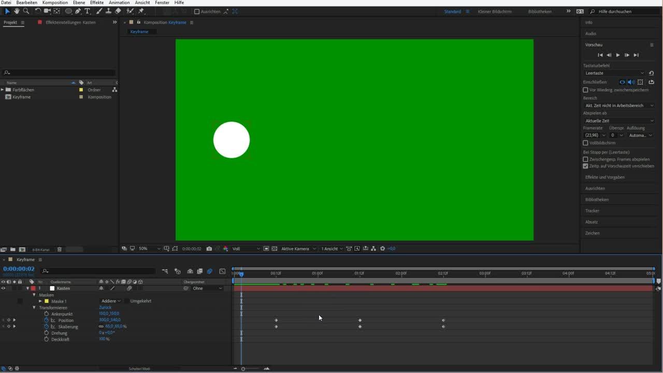Enable Ausrichten snapping checkbox
Viewport: 663px width, 373px height.
pos(197,11)
